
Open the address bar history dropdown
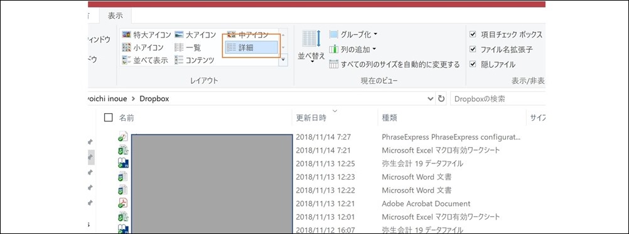pos(431,98)
